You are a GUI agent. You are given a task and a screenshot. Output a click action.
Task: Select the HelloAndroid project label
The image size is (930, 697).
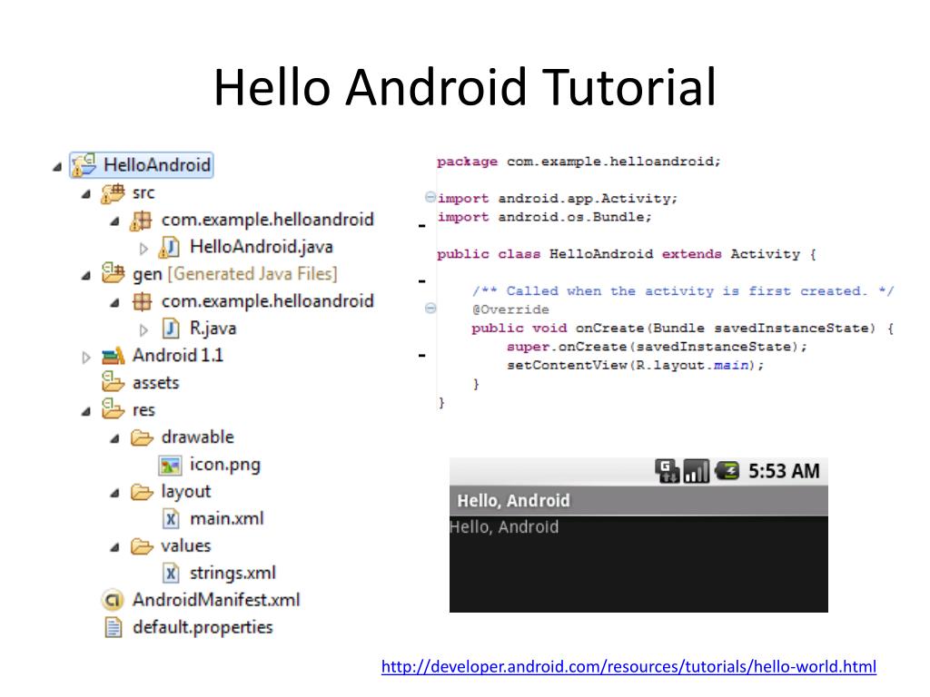(157, 165)
